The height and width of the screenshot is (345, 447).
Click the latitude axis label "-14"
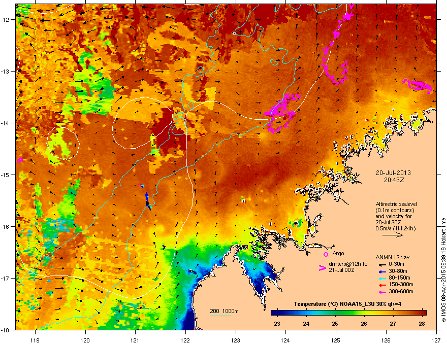click(x=5, y=123)
